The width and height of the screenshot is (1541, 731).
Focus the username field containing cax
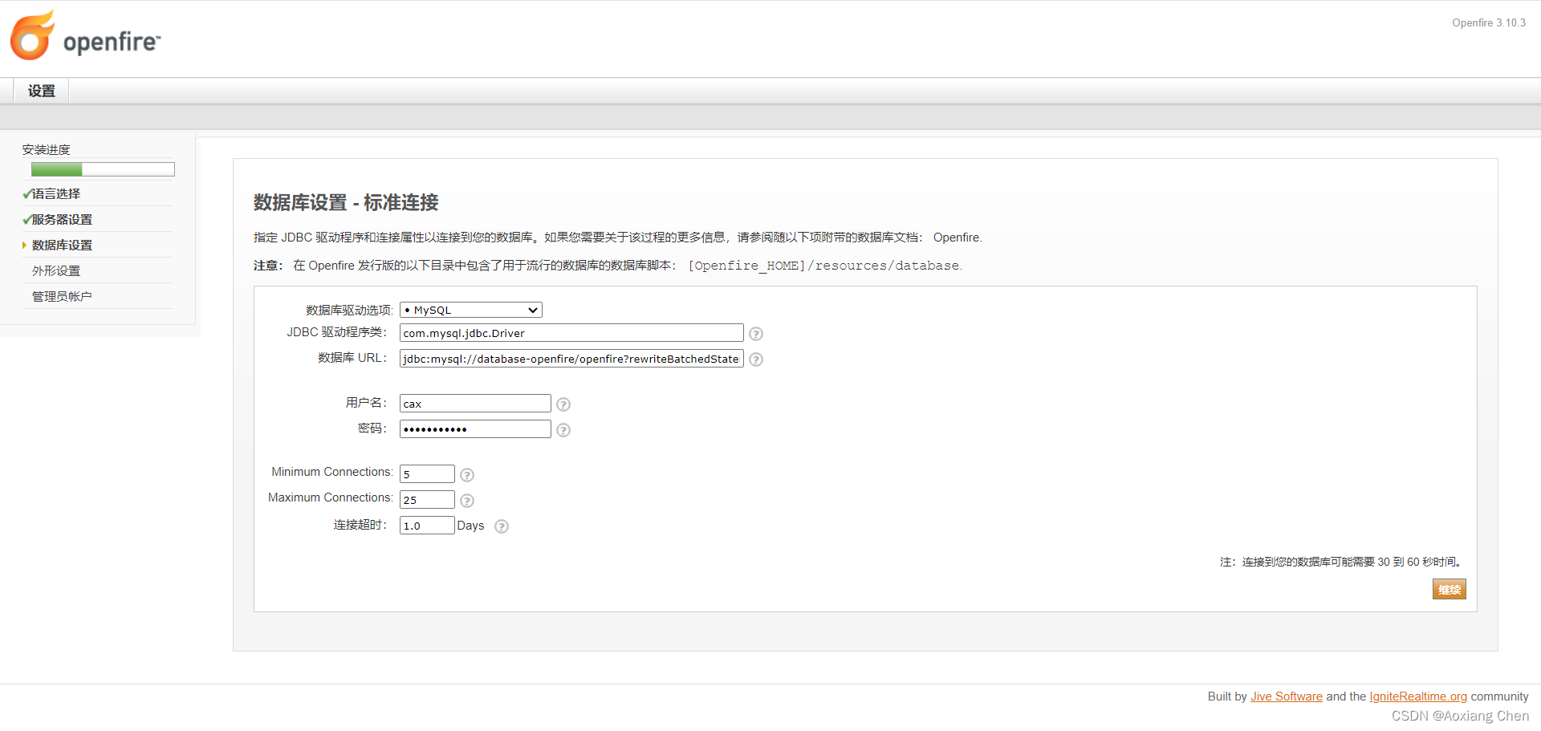pos(475,404)
